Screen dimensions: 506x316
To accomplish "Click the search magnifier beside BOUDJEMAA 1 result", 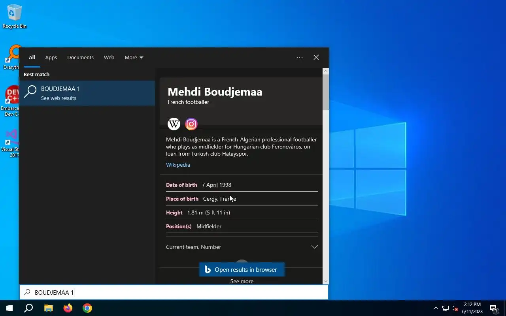I will 30,92.
